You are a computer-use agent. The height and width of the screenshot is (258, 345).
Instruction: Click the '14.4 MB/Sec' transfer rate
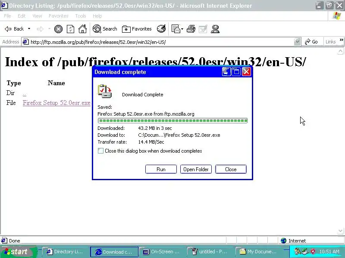click(151, 142)
